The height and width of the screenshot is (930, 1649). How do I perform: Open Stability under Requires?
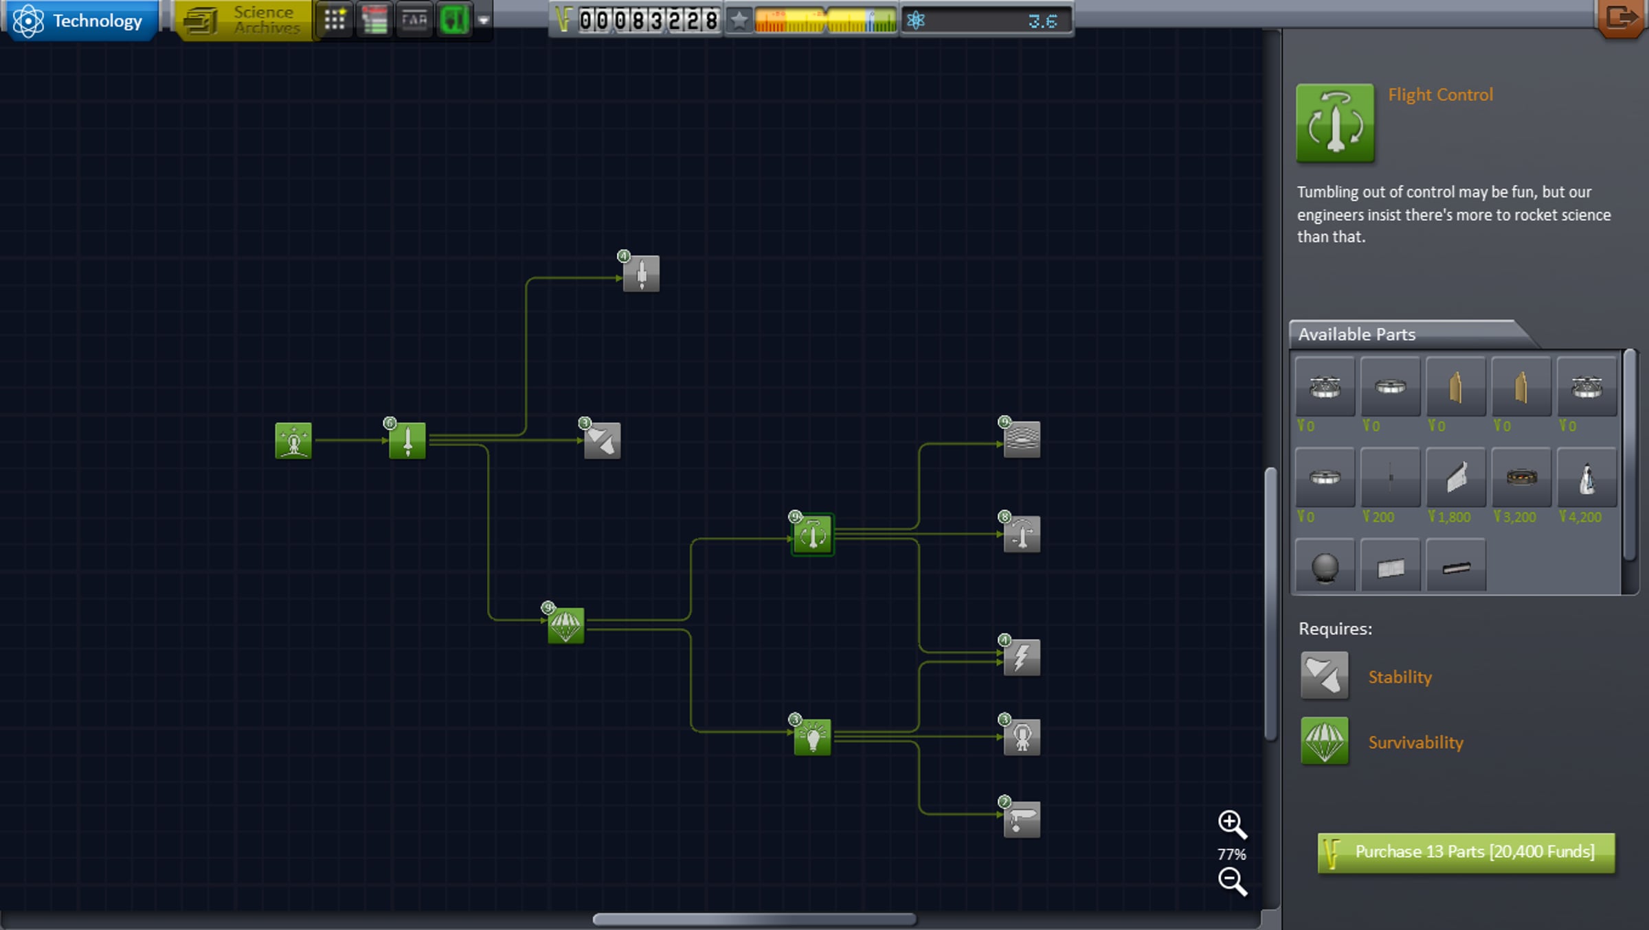[x=1399, y=677]
